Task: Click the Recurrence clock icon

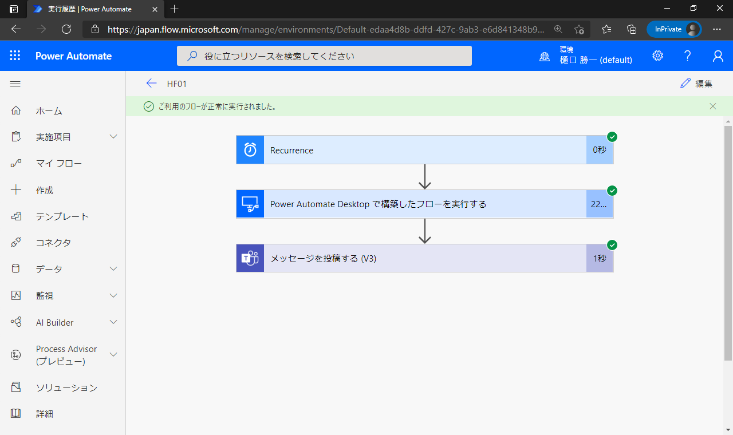Action: click(x=250, y=150)
